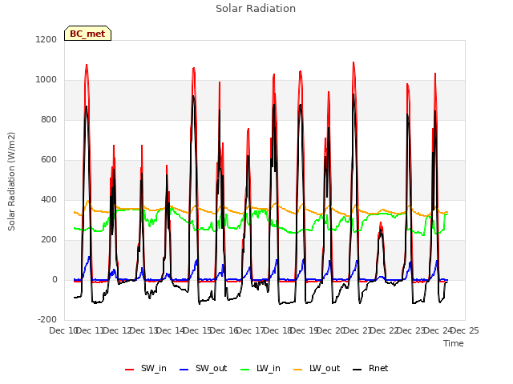This screenshot has width=513, height=384.
Task: Click the 800 y-axis tick label
Action: pyautogui.click(x=49, y=119)
